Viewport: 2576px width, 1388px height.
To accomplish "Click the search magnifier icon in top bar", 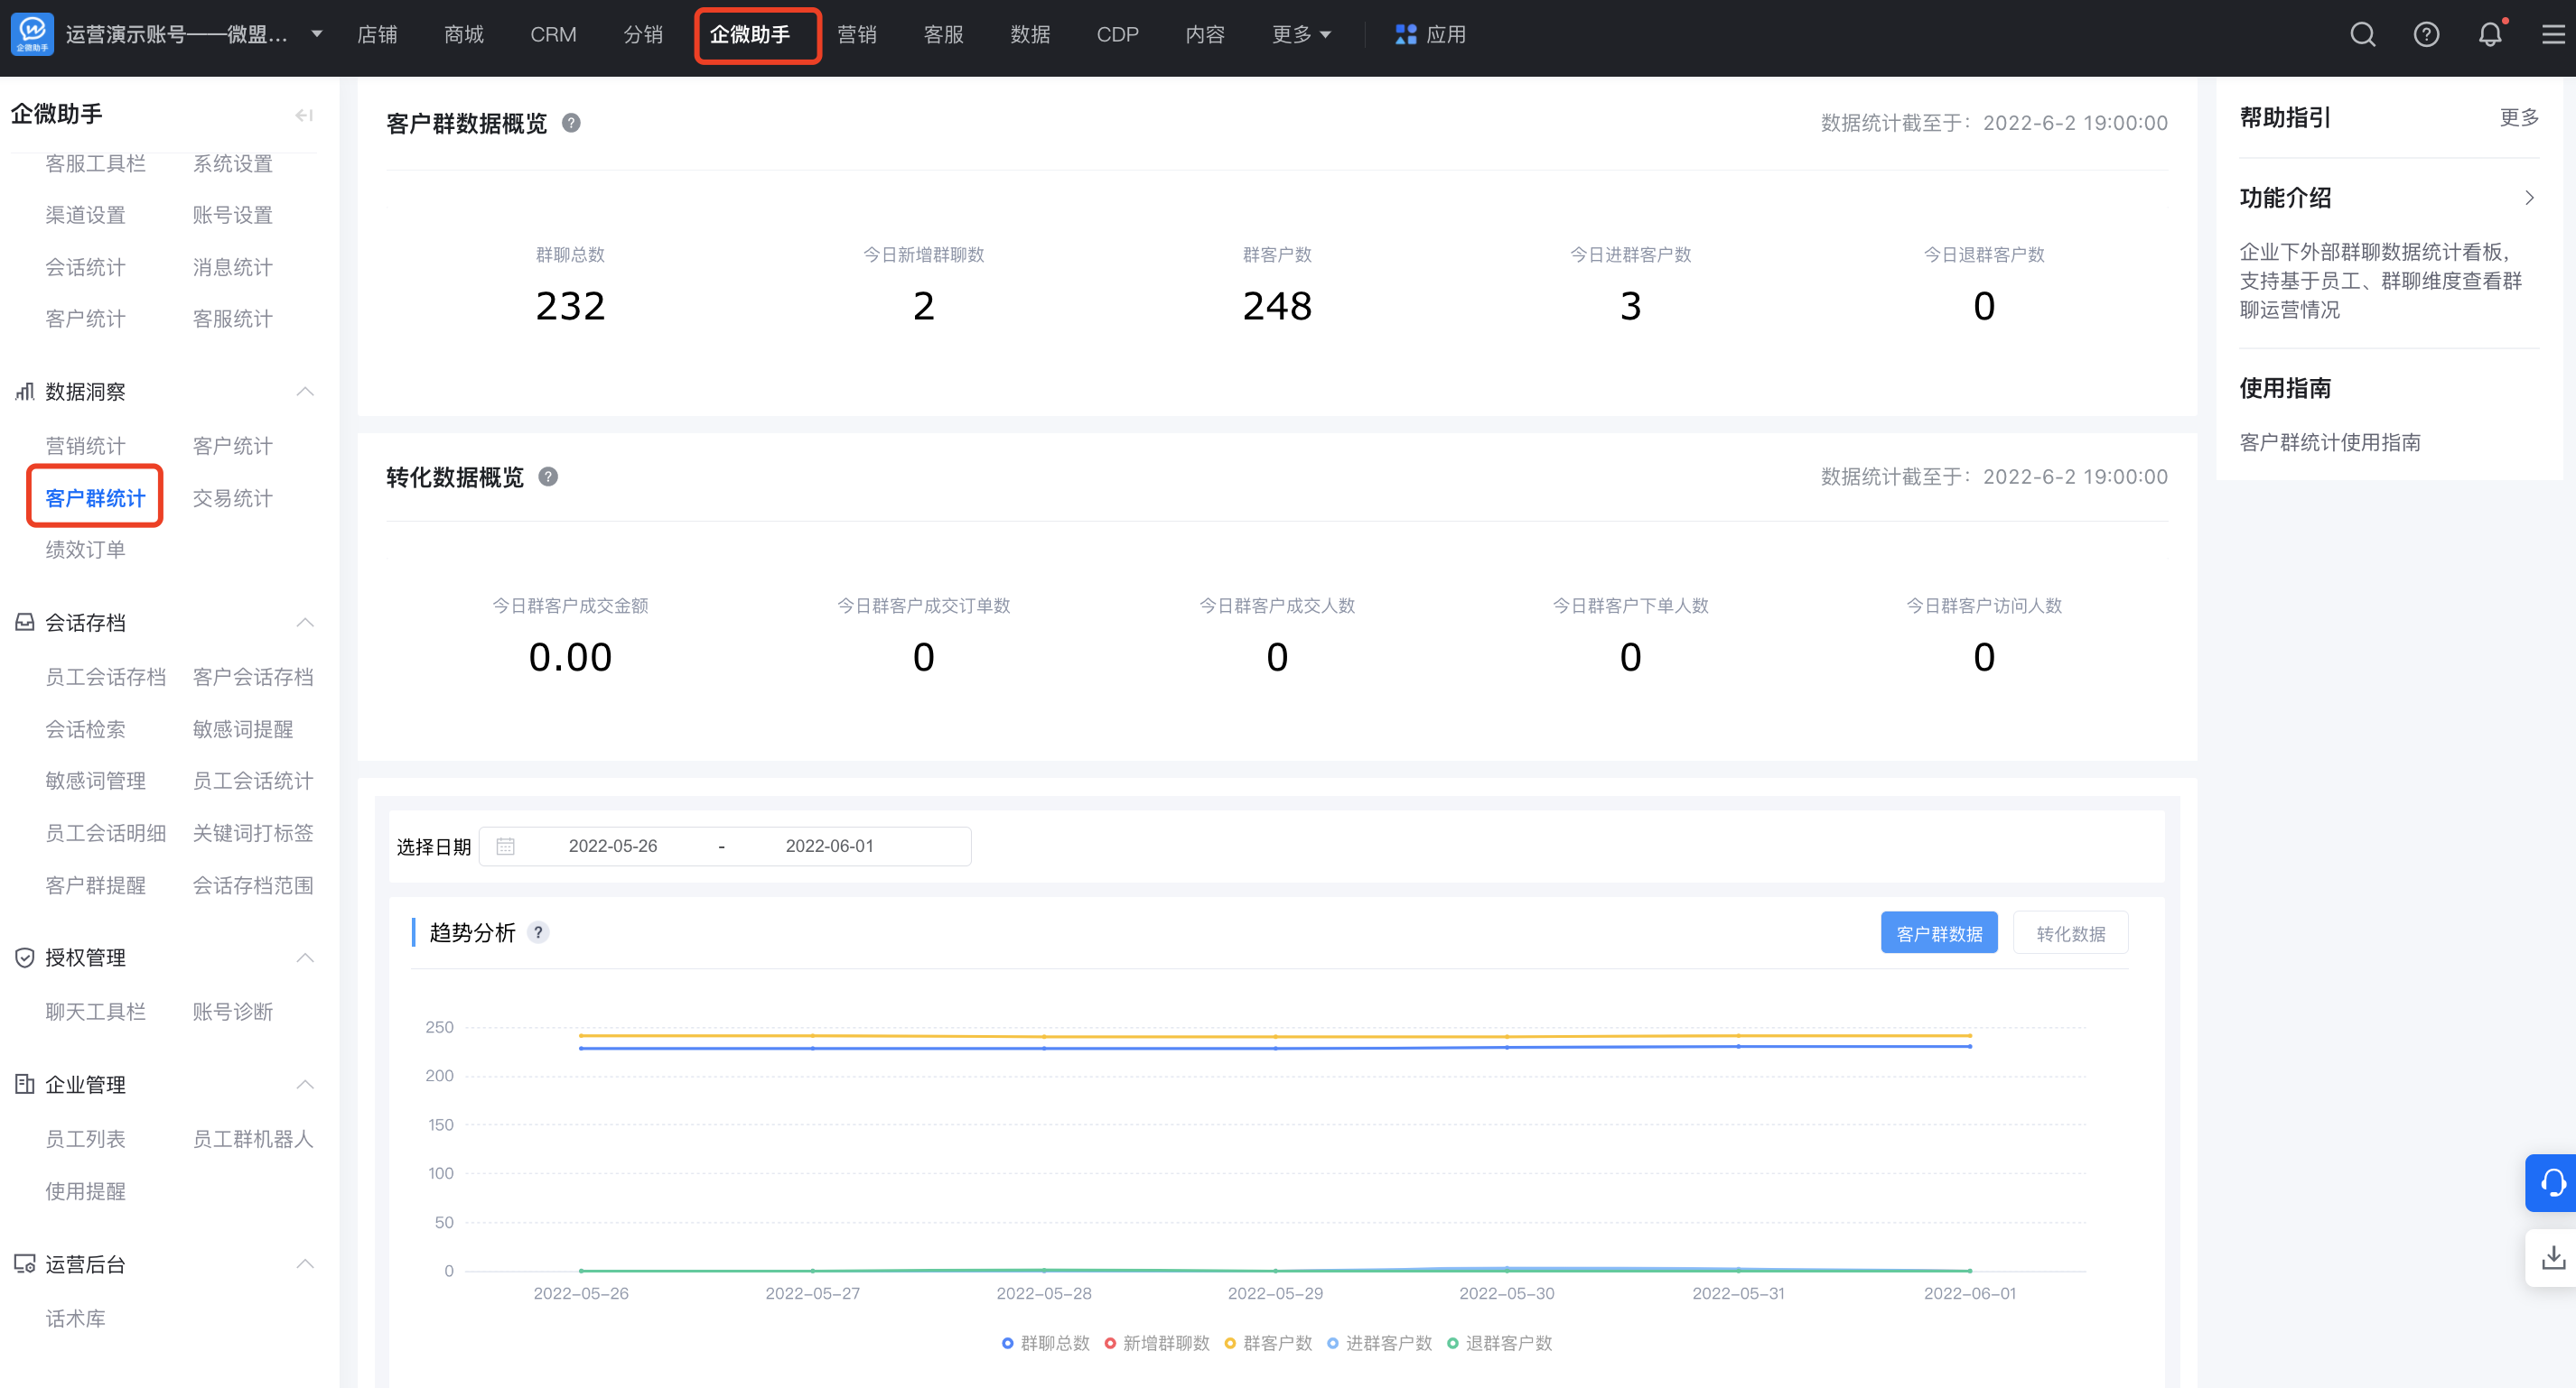I will pyautogui.click(x=2362, y=35).
